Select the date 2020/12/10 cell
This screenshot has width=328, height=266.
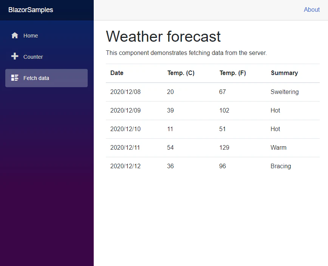pos(125,129)
